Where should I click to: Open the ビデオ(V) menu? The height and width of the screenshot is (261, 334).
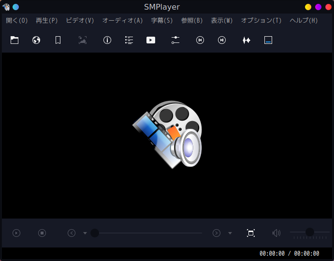coord(80,20)
